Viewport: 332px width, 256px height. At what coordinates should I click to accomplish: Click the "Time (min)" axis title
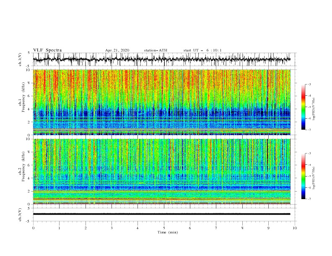point(168,232)
